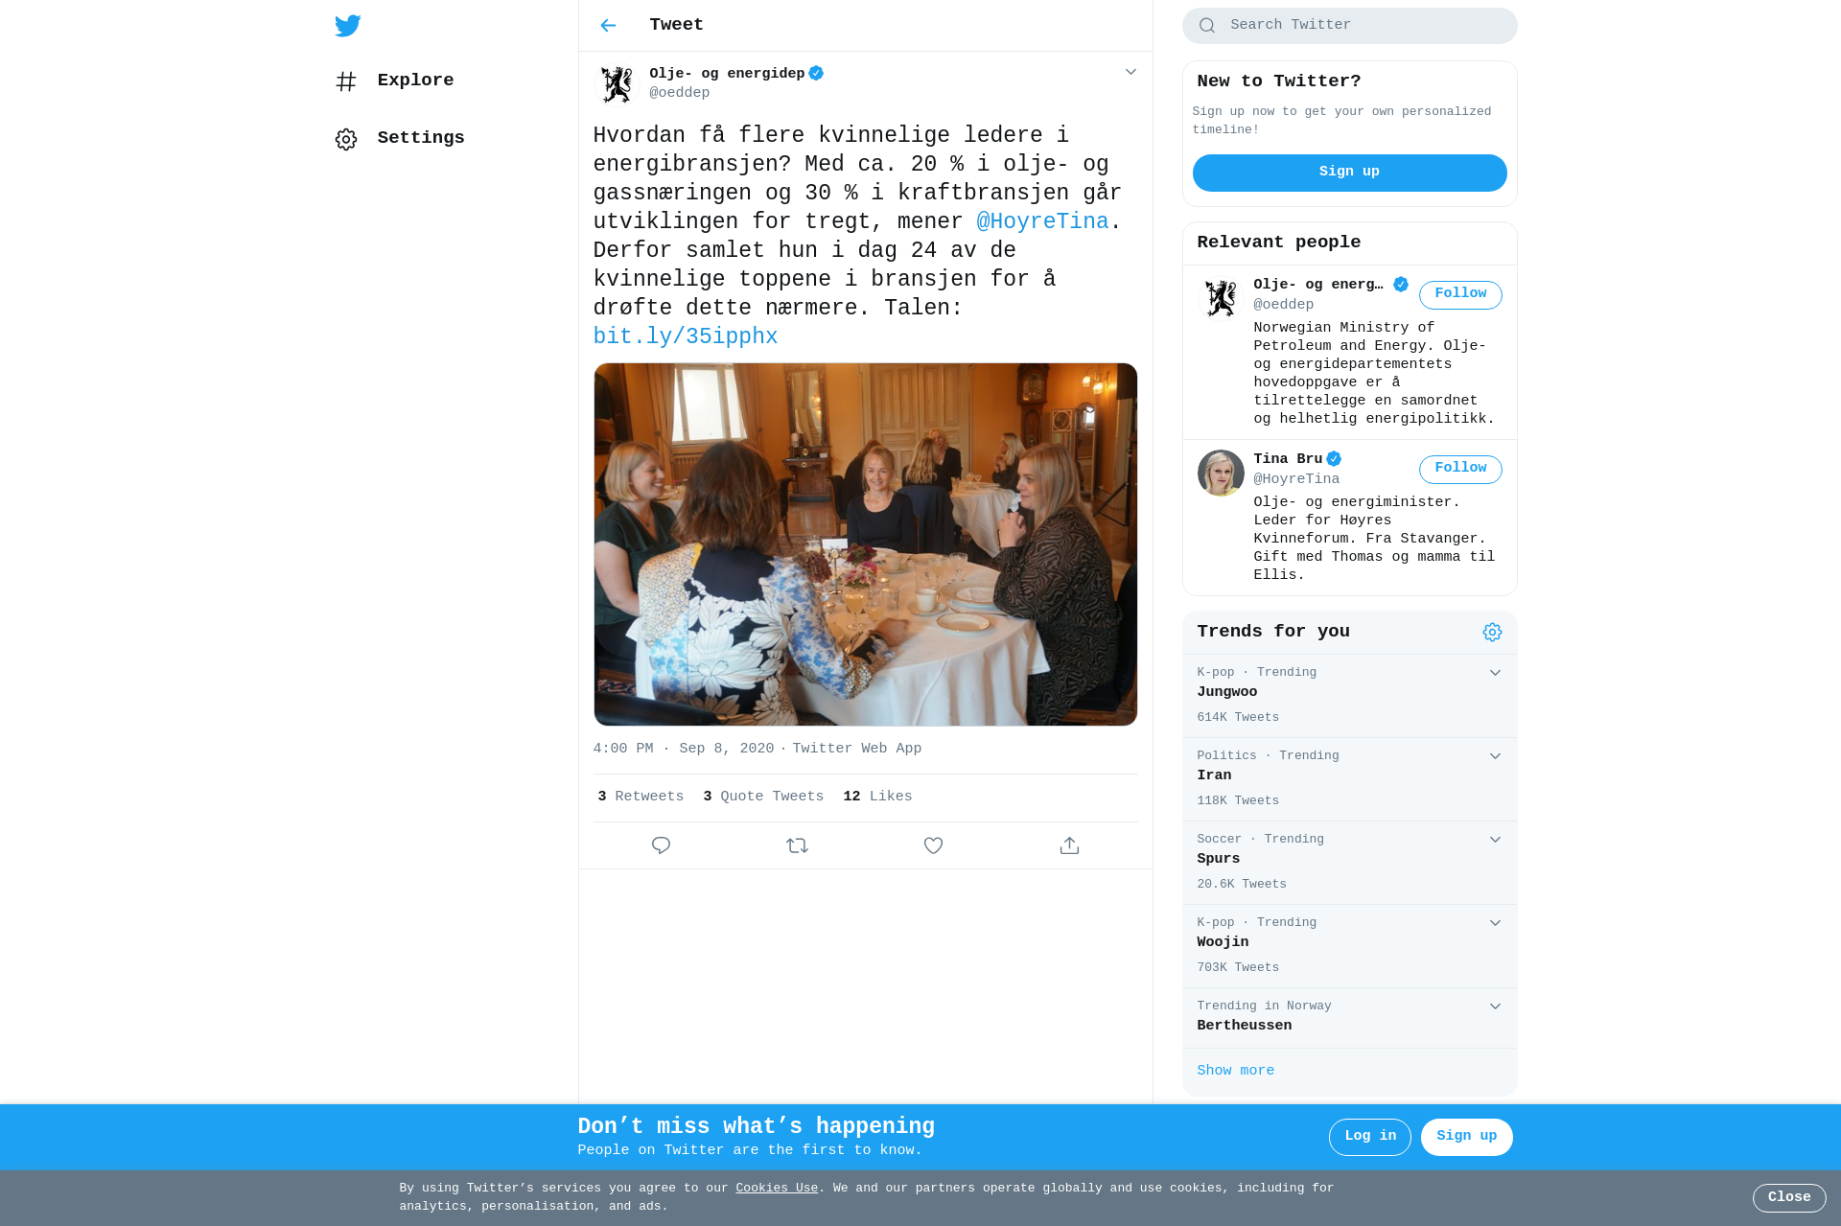Follow the Olje- og energidep account

[x=1460, y=294]
